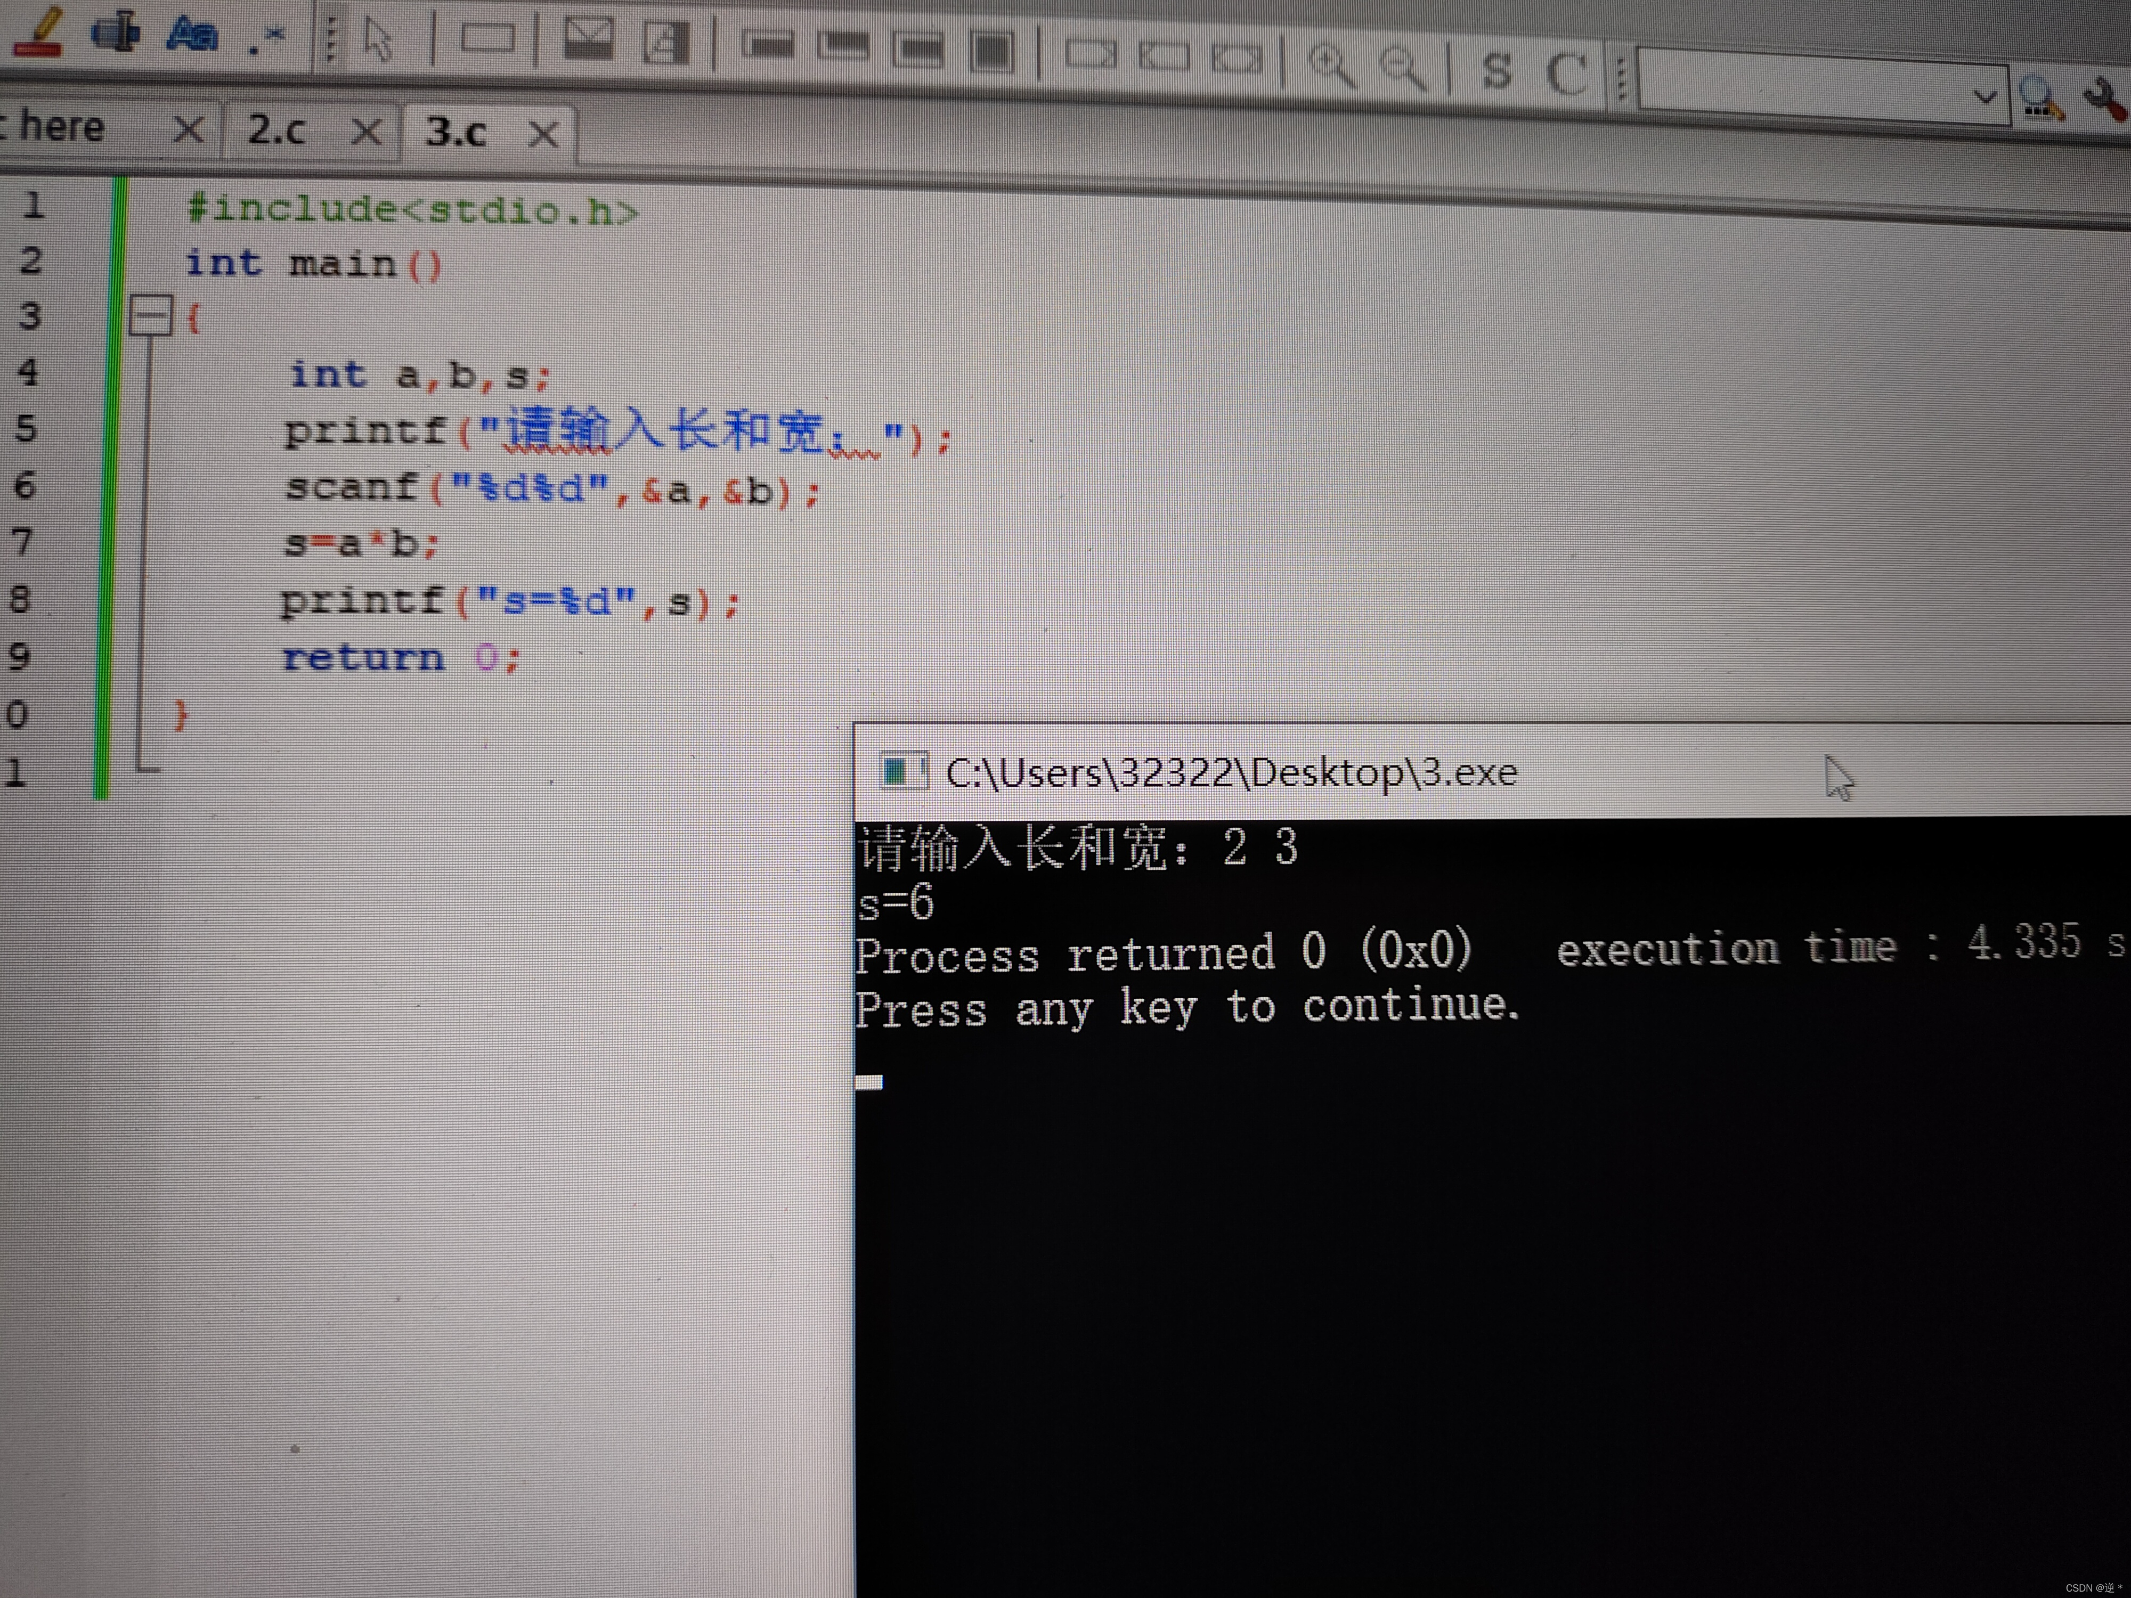
Task: Click the selected text focus icon
Action: click(x=115, y=32)
